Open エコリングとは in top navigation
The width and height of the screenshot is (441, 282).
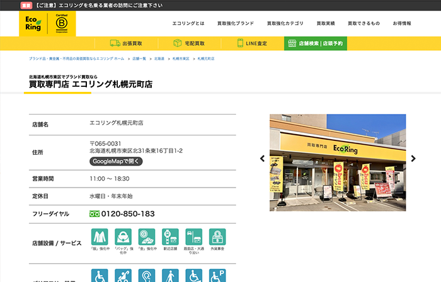pyautogui.click(x=188, y=23)
